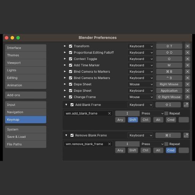Disable Add Time Marker entry

coord(70,65)
